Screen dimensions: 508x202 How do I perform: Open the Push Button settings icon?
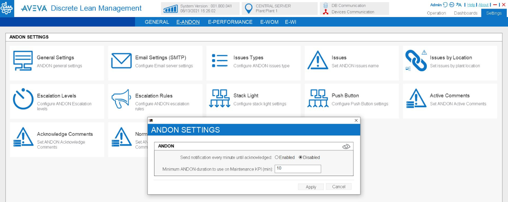318,98
